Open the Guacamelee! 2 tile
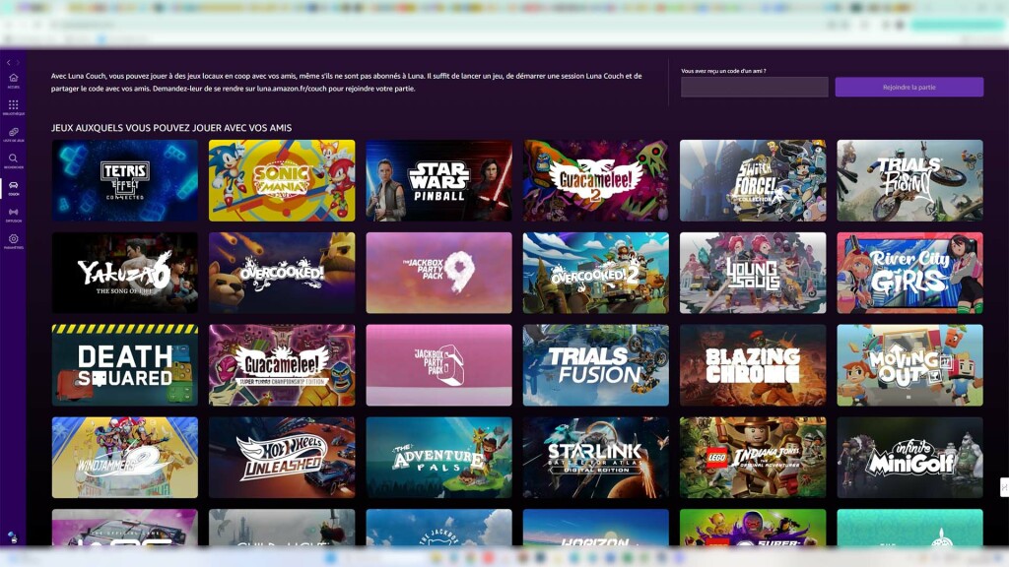 click(x=596, y=181)
